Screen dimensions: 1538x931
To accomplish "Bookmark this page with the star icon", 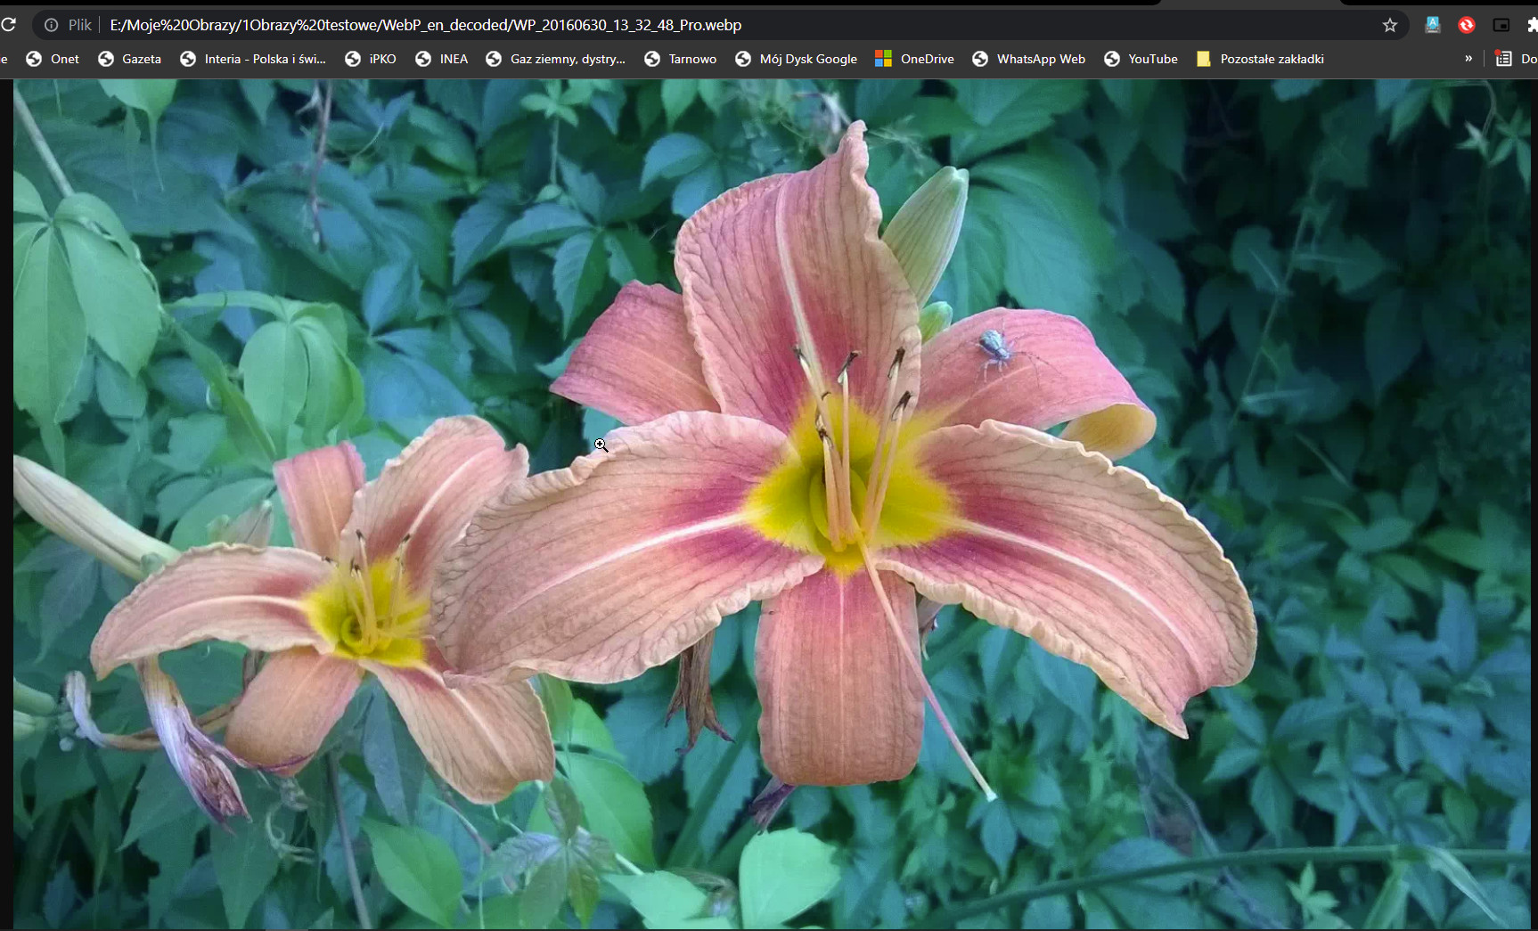I will click(1389, 25).
